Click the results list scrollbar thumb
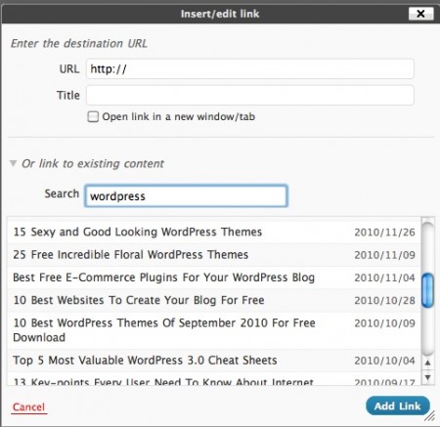This screenshot has height=427, width=440. [x=427, y=290]
